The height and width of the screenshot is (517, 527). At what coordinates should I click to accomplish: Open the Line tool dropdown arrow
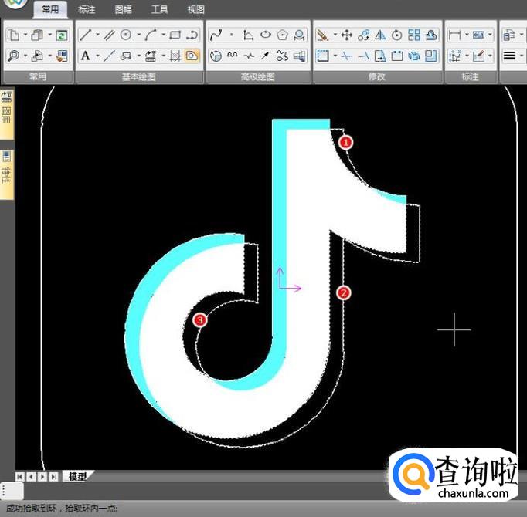(x=97, y=35)
